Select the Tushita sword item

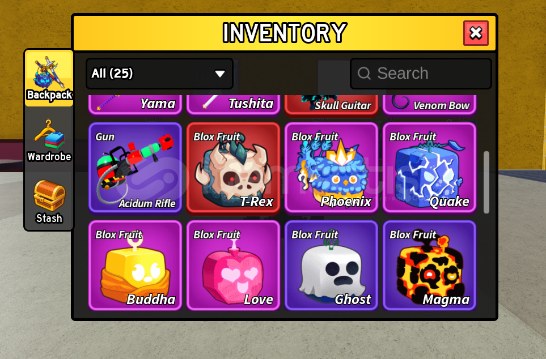233,104
